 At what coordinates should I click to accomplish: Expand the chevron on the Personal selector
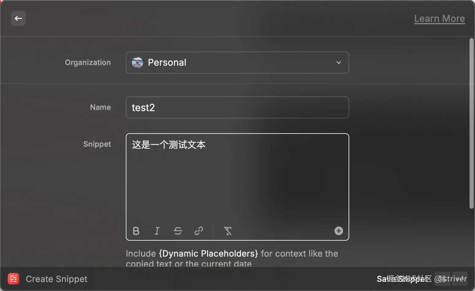339,63
